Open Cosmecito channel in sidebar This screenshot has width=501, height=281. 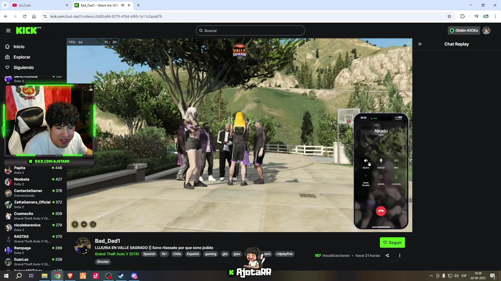point(33,216)
